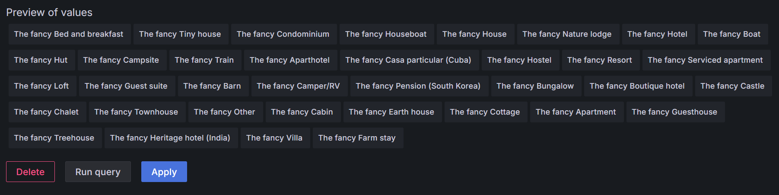Select 'The fancy Earth house' chip
Screen dimensions: 779x195
coord(391,112)
